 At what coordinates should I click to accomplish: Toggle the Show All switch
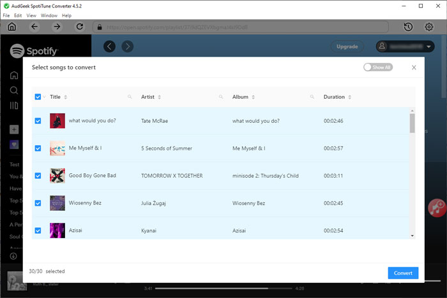(378, 67)
